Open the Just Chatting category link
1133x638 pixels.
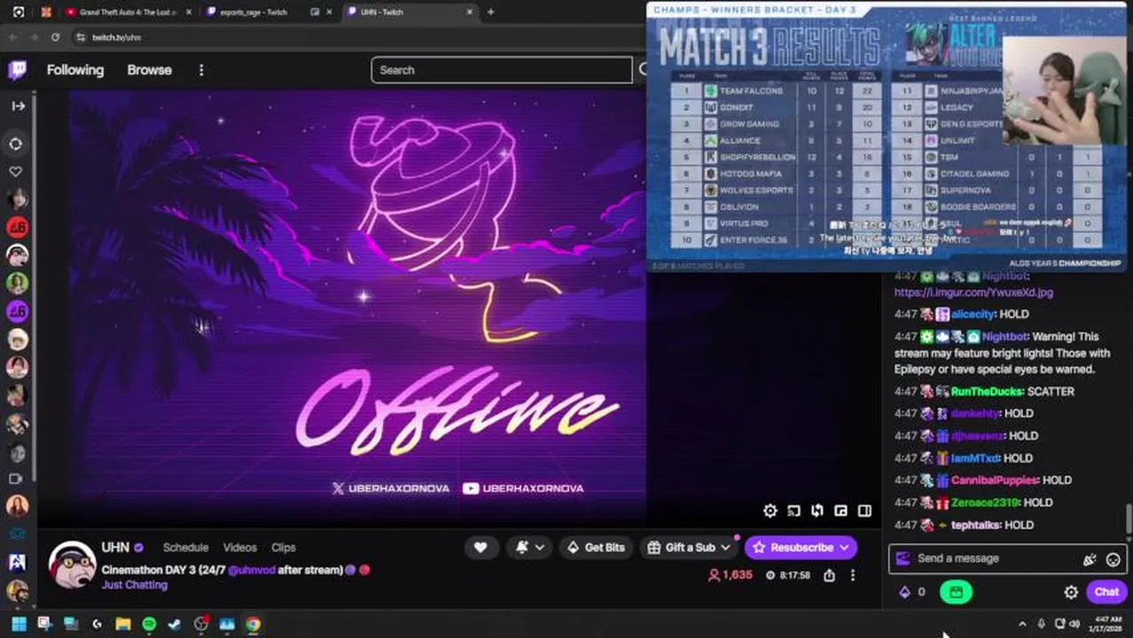(134, 585)
